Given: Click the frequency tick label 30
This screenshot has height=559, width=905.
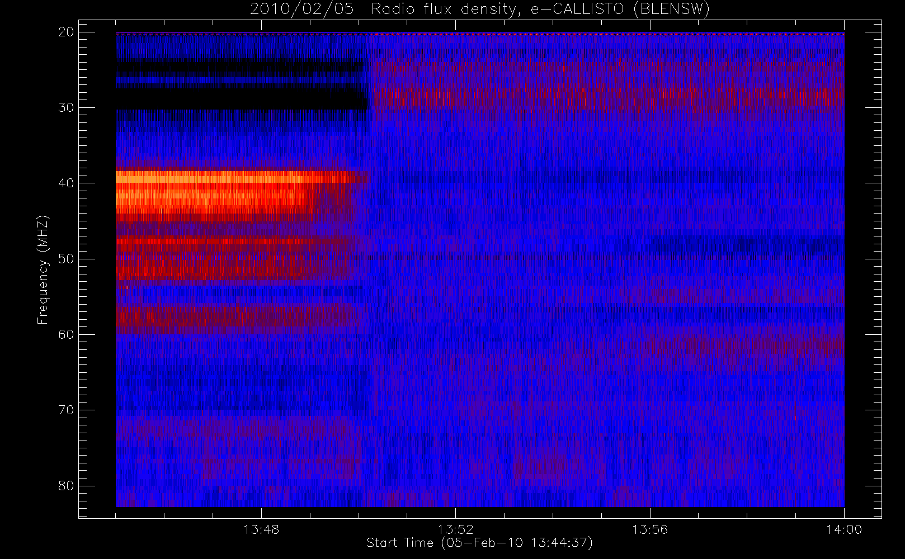Looking at the screenshot, I should coord(66,107).
